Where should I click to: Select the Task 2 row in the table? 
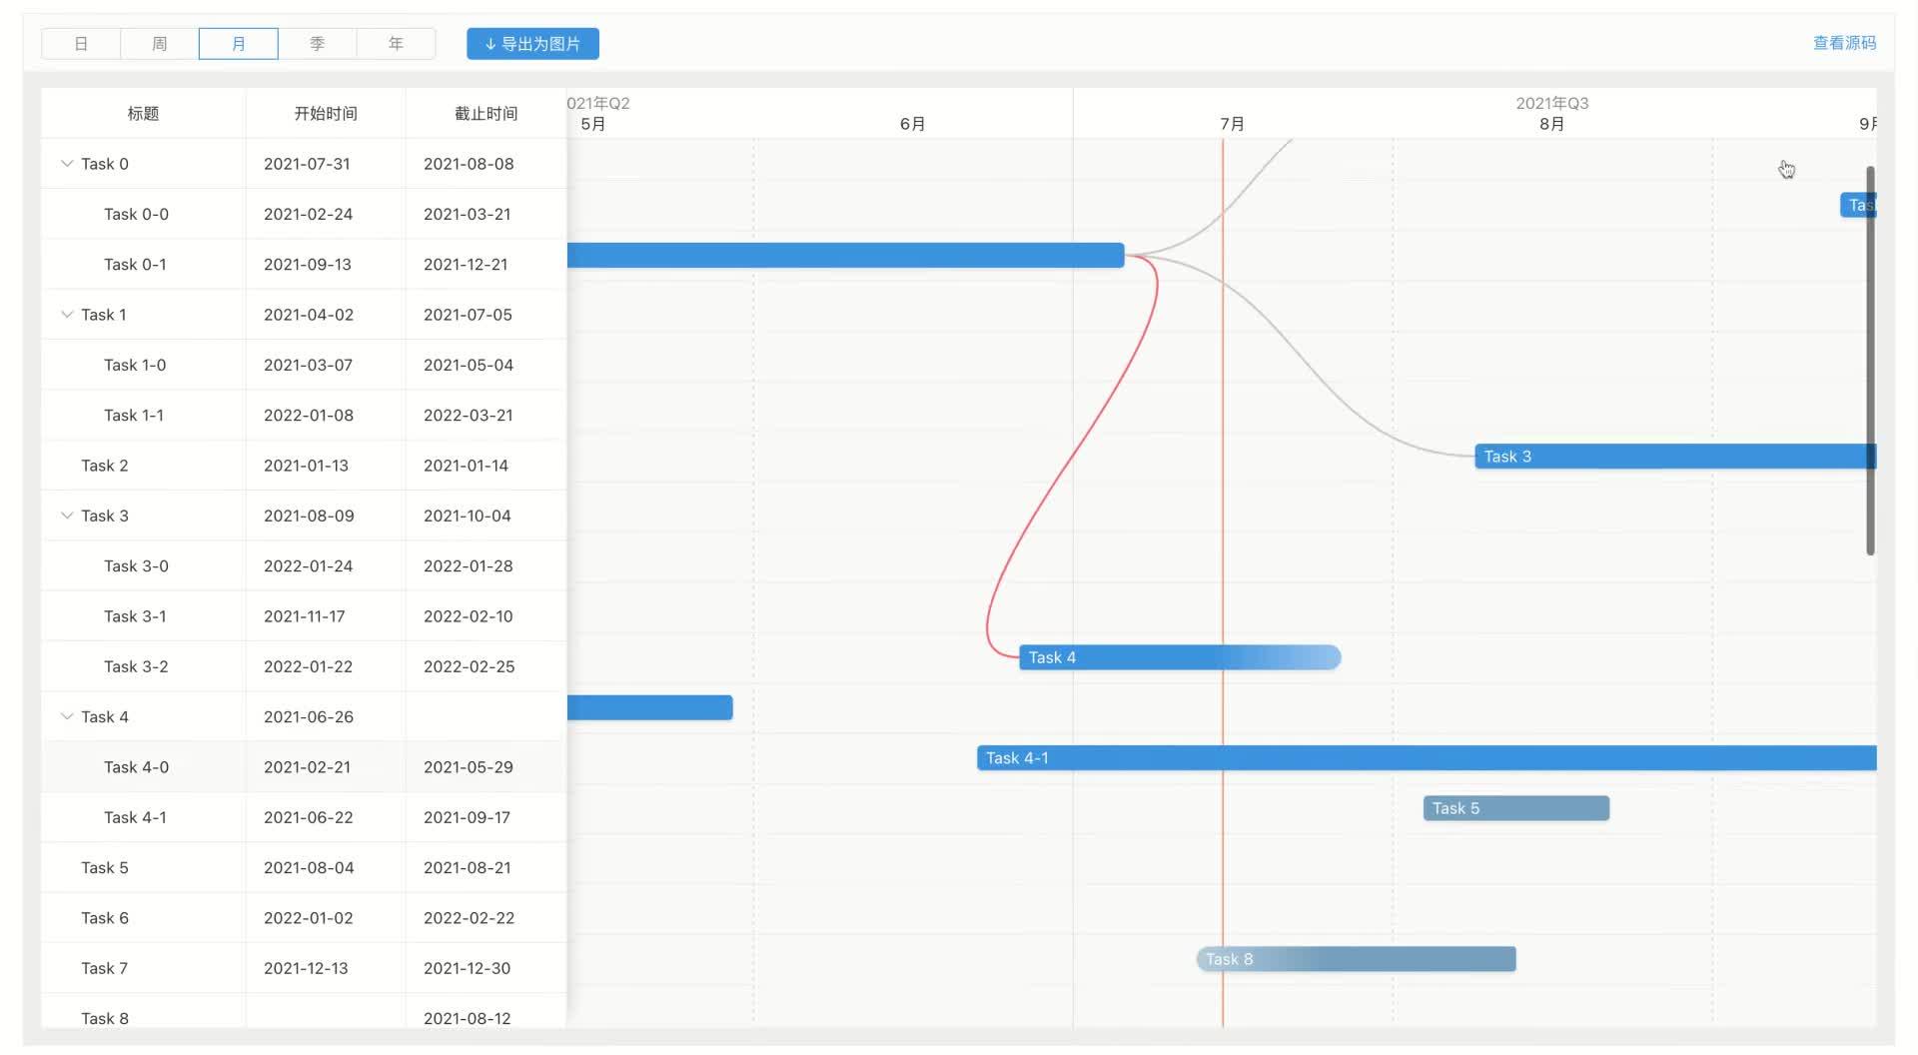tap(105, 465)
